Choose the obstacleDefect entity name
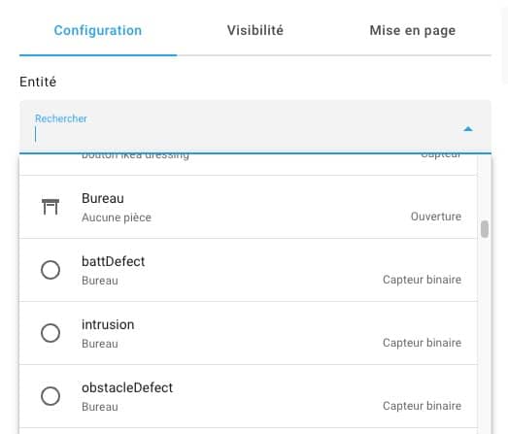This screenshot has width=508, height=434. click(127, 387)
